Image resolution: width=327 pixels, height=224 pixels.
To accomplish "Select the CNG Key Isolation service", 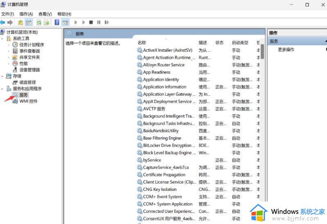I will pyautogui.click(x=160, y=189).
